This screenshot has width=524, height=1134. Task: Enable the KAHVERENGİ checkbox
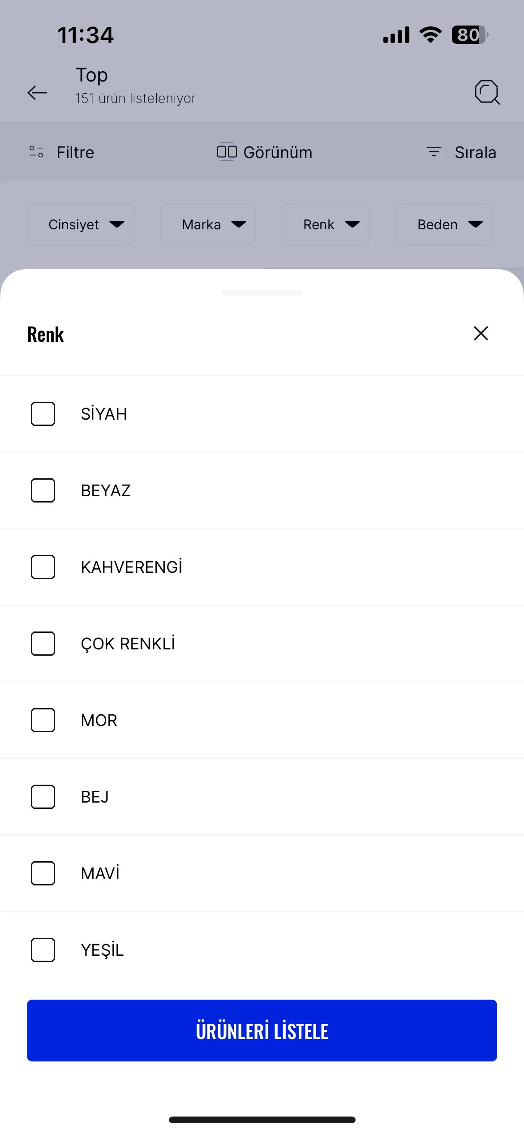coord(43,567)
